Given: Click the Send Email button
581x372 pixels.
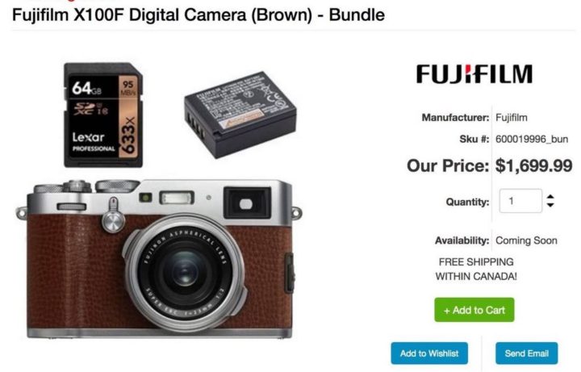Looking at the screenshot, I should pyautogui.click(x=526, y=353).
